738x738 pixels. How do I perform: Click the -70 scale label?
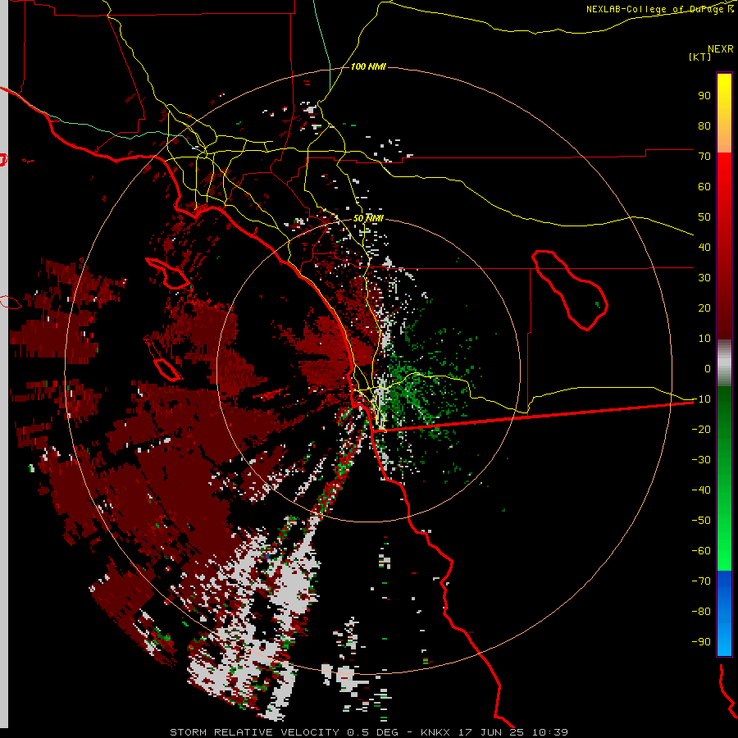[701, 581]
